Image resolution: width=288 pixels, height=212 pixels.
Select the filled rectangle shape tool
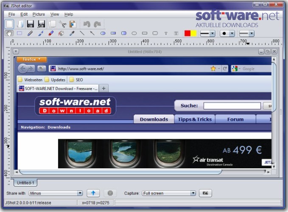point(113,33)
